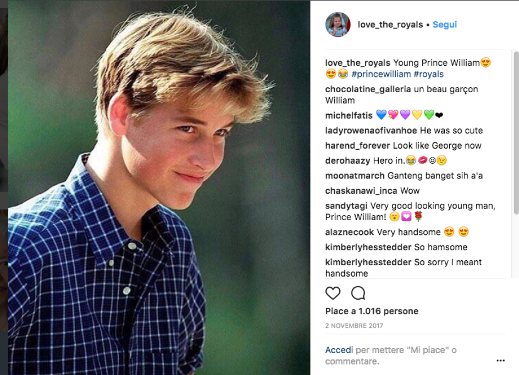
Task: Like the post with the heart icon
Action: [x=333, y=293]
